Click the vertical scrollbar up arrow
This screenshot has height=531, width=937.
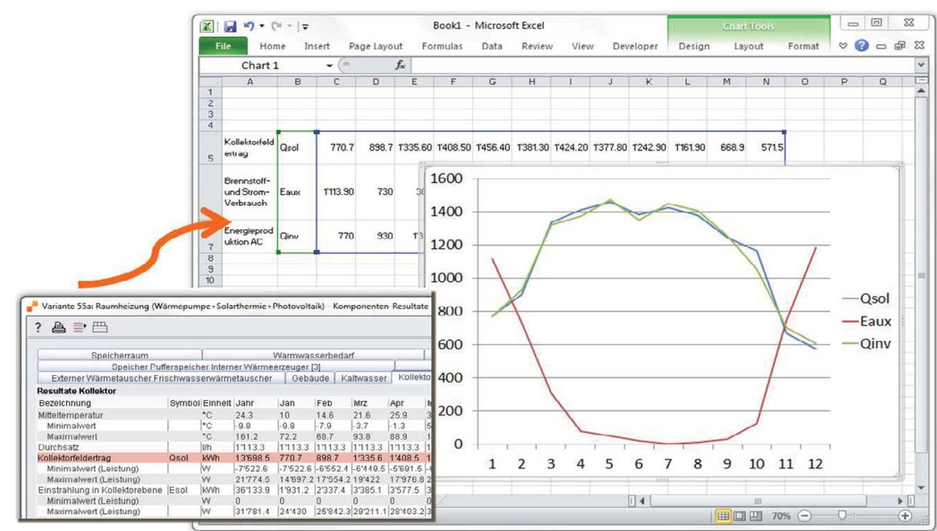pyautogui.click(x=921, y=91)
